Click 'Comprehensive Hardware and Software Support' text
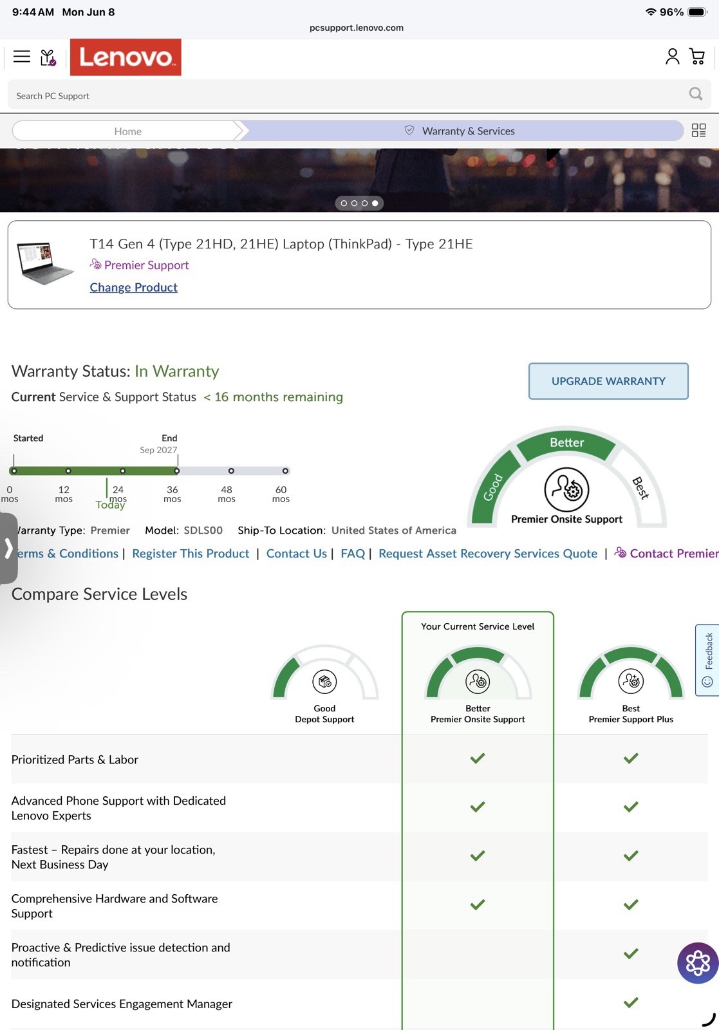 click(115, 906)
